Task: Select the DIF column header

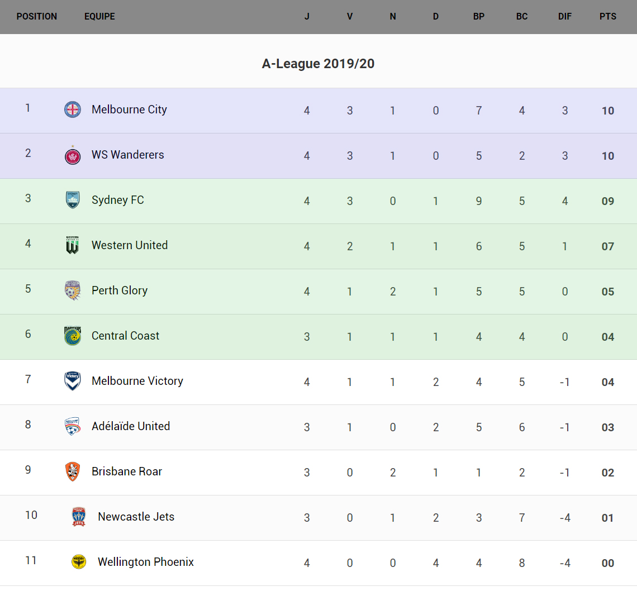Action: 565,17
